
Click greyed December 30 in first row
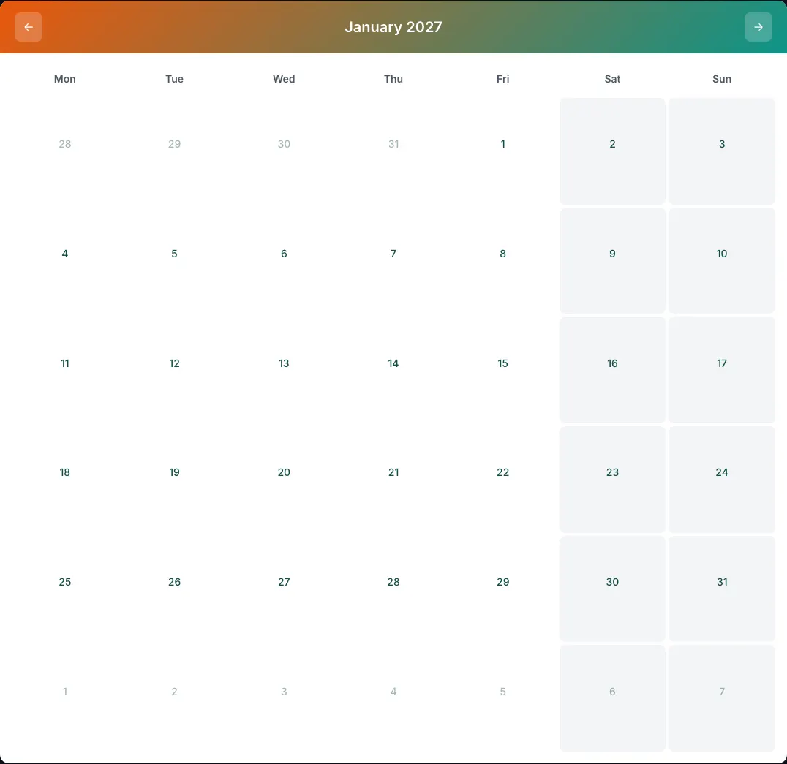(x=284, y=151)
